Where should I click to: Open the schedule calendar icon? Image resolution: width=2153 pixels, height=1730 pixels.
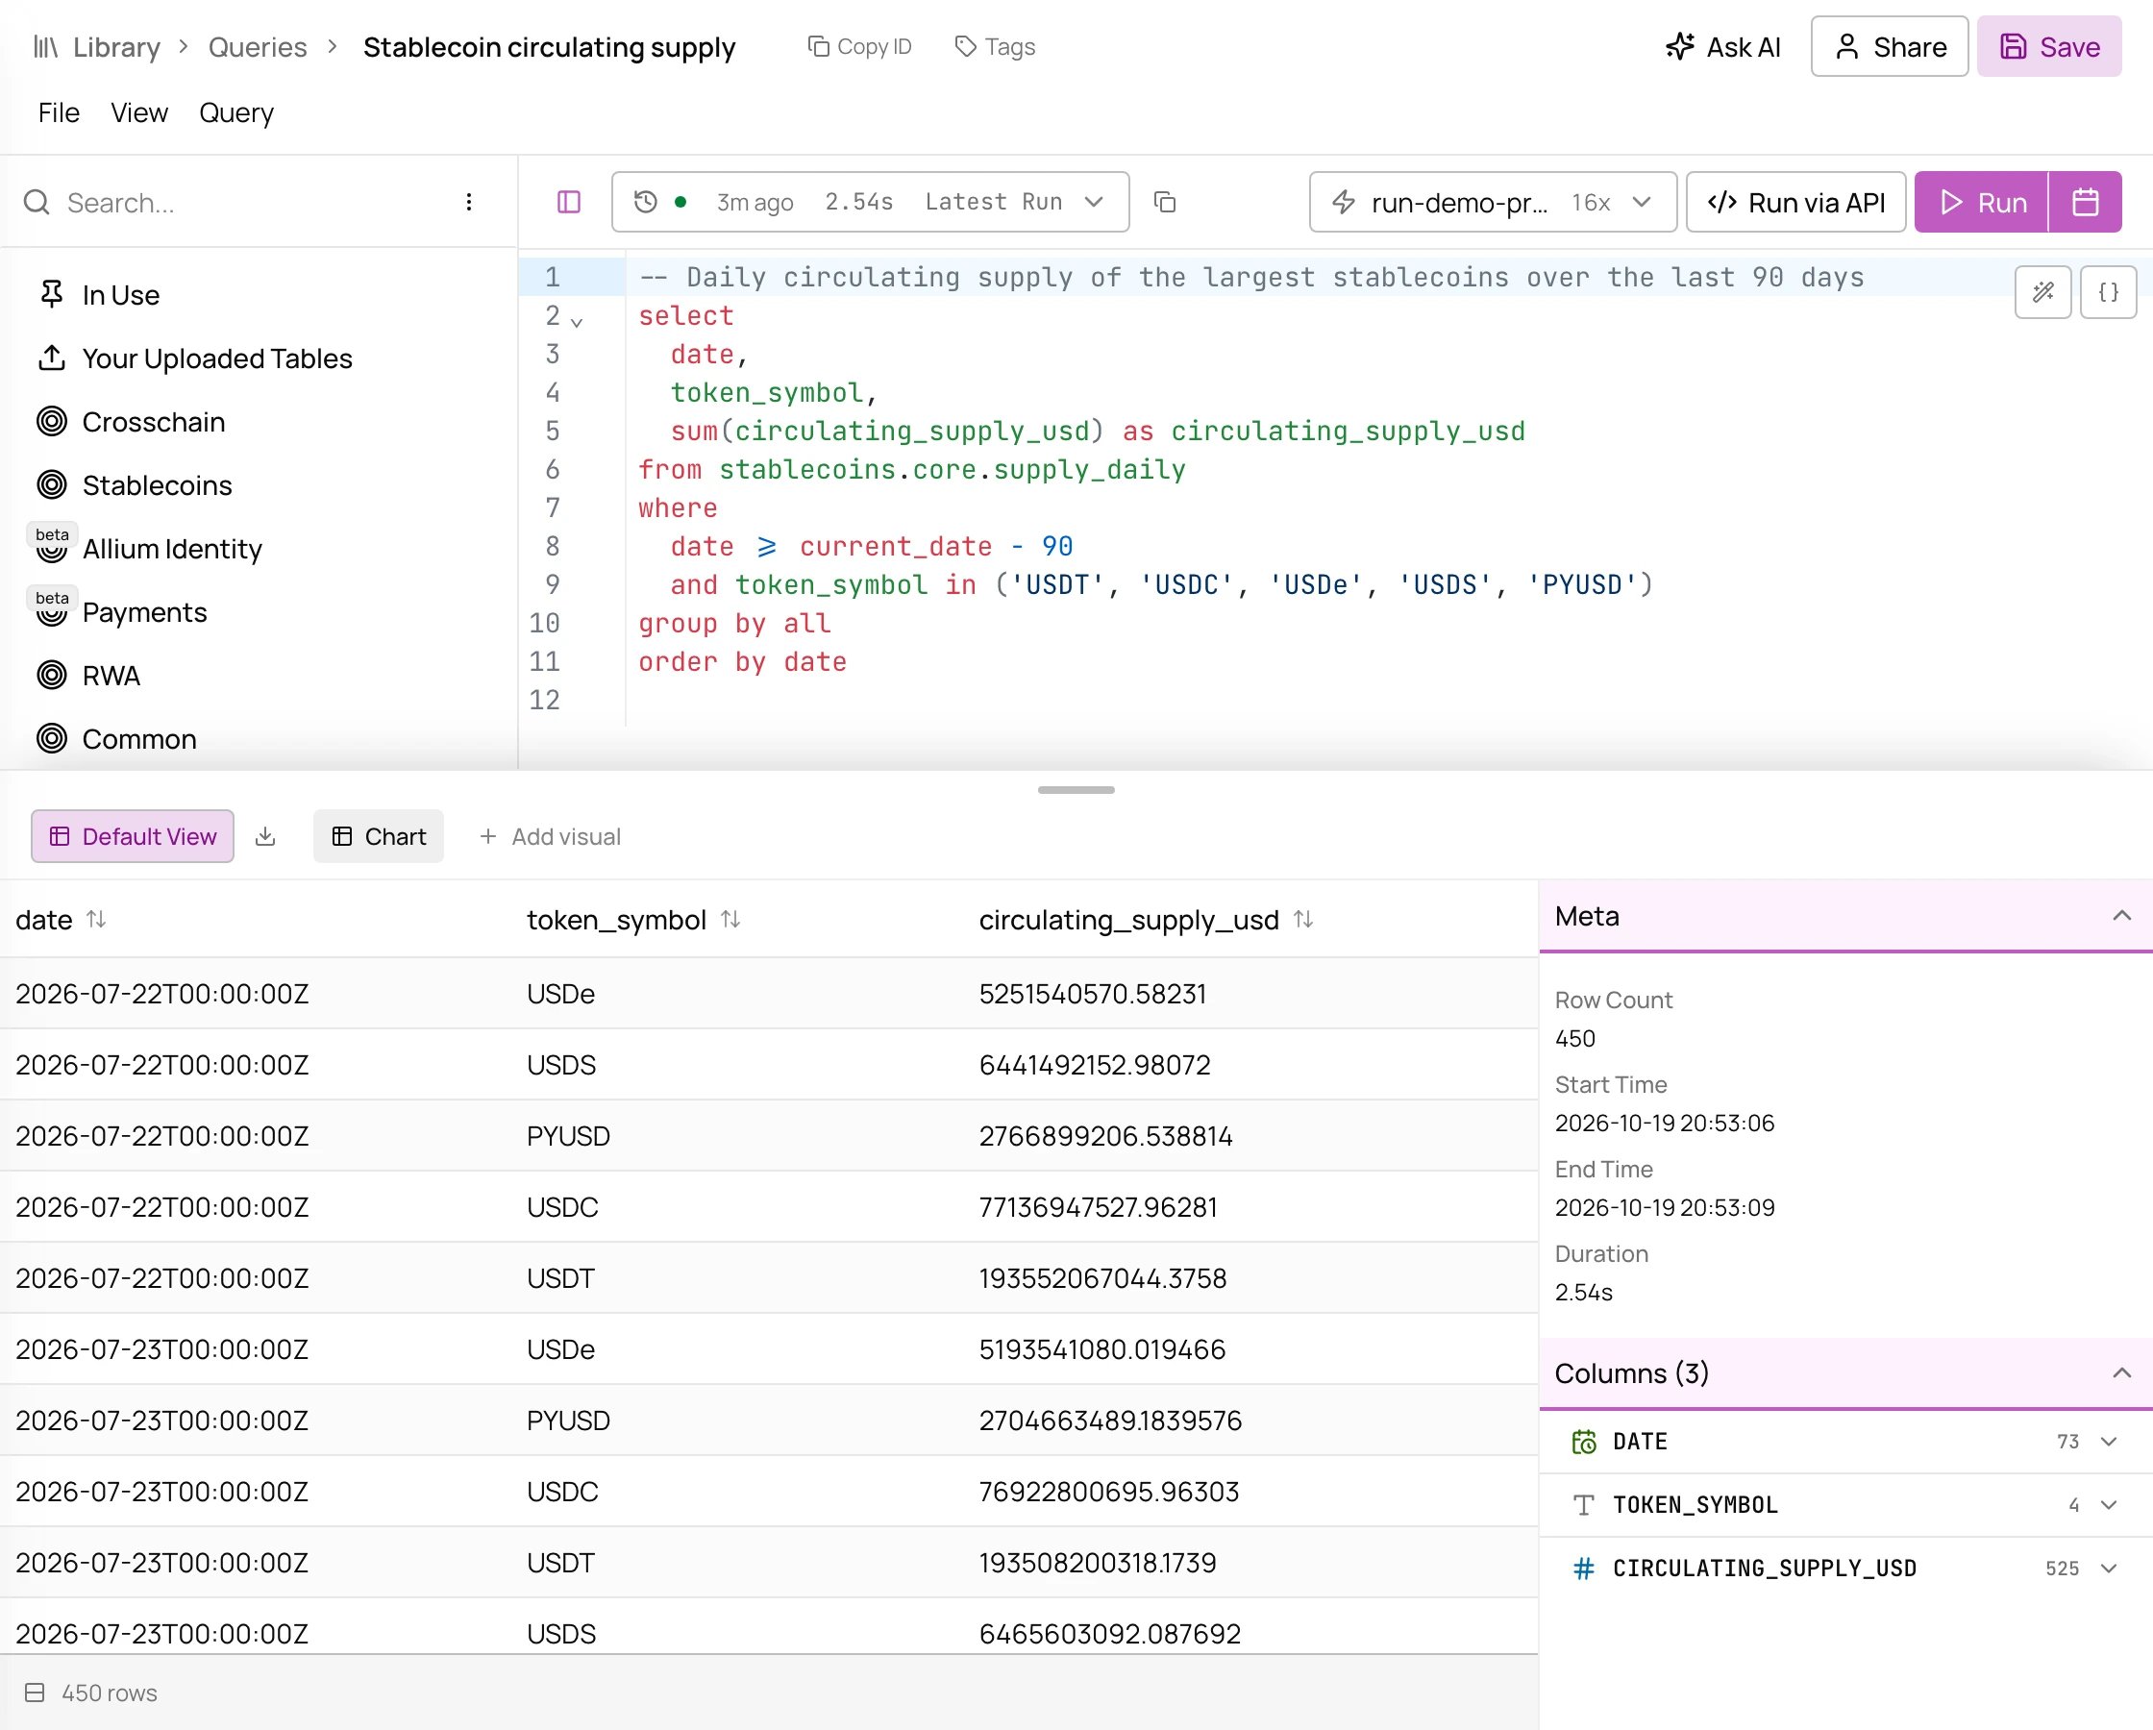[2085, 203]
